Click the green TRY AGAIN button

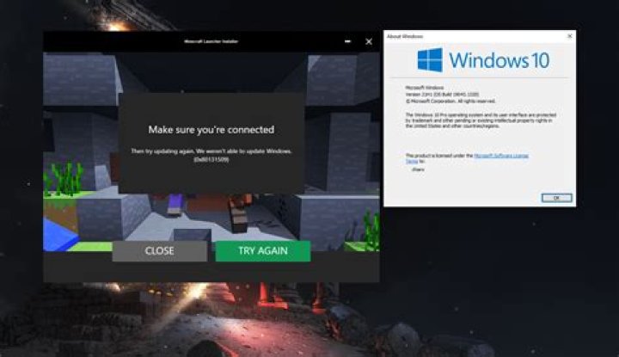click(x=263, y=251)
